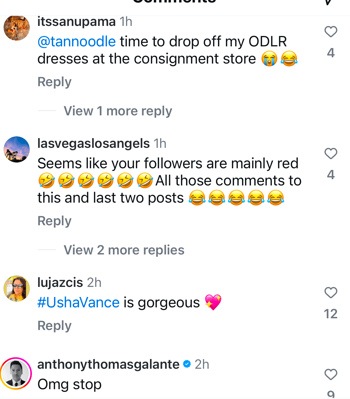Open the anthonythomasgalante username
Image resolution: width=350 pixels, height=399 pixels.
pos(108,364)
